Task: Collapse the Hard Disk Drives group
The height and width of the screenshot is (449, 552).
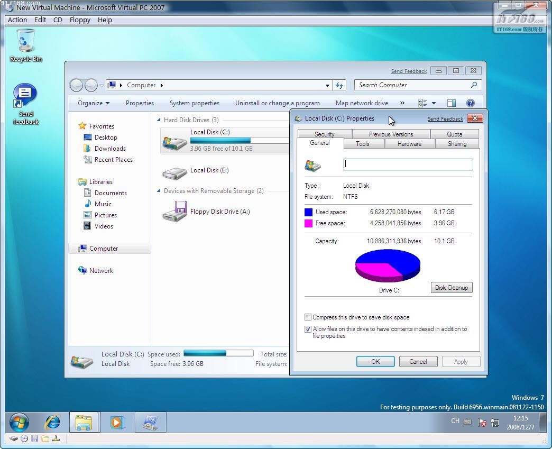Action: pos(159,120)
